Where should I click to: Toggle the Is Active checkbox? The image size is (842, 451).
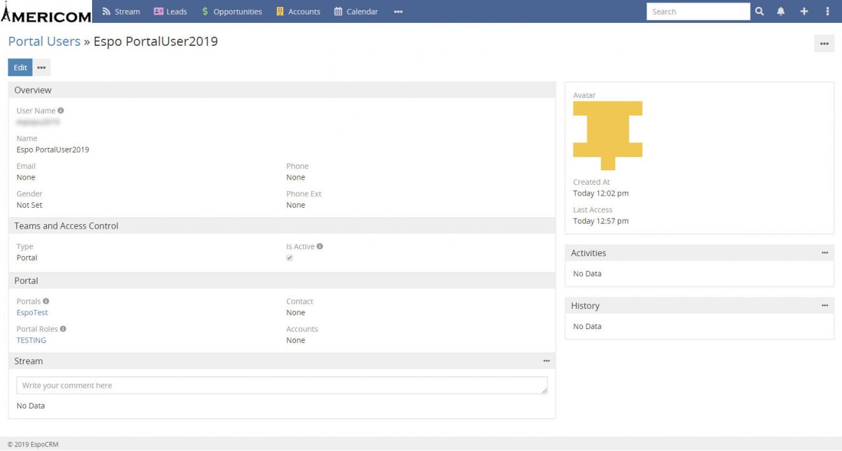(290, 258)
